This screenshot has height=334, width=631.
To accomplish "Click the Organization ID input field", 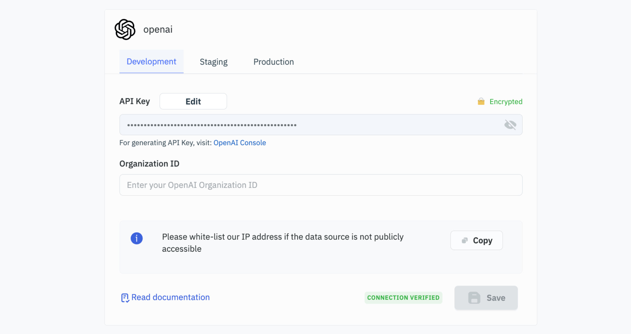I will click(321, 185).
